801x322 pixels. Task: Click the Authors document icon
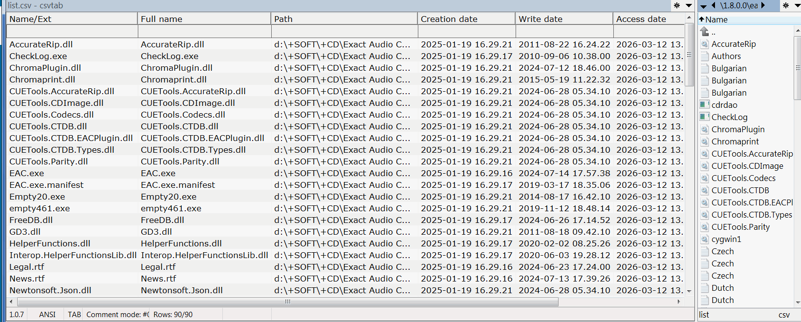click(x=704, y=56)
